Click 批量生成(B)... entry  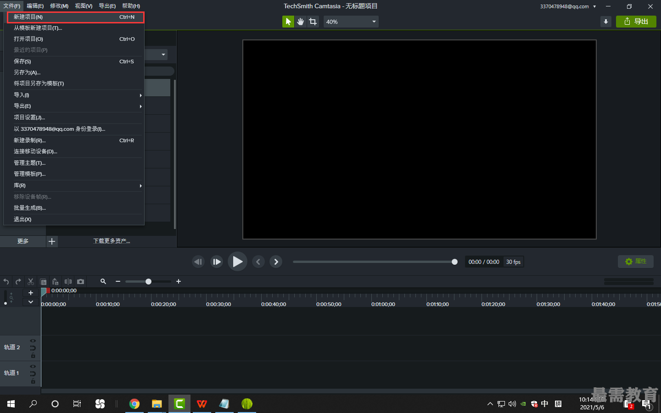point(73,208)
